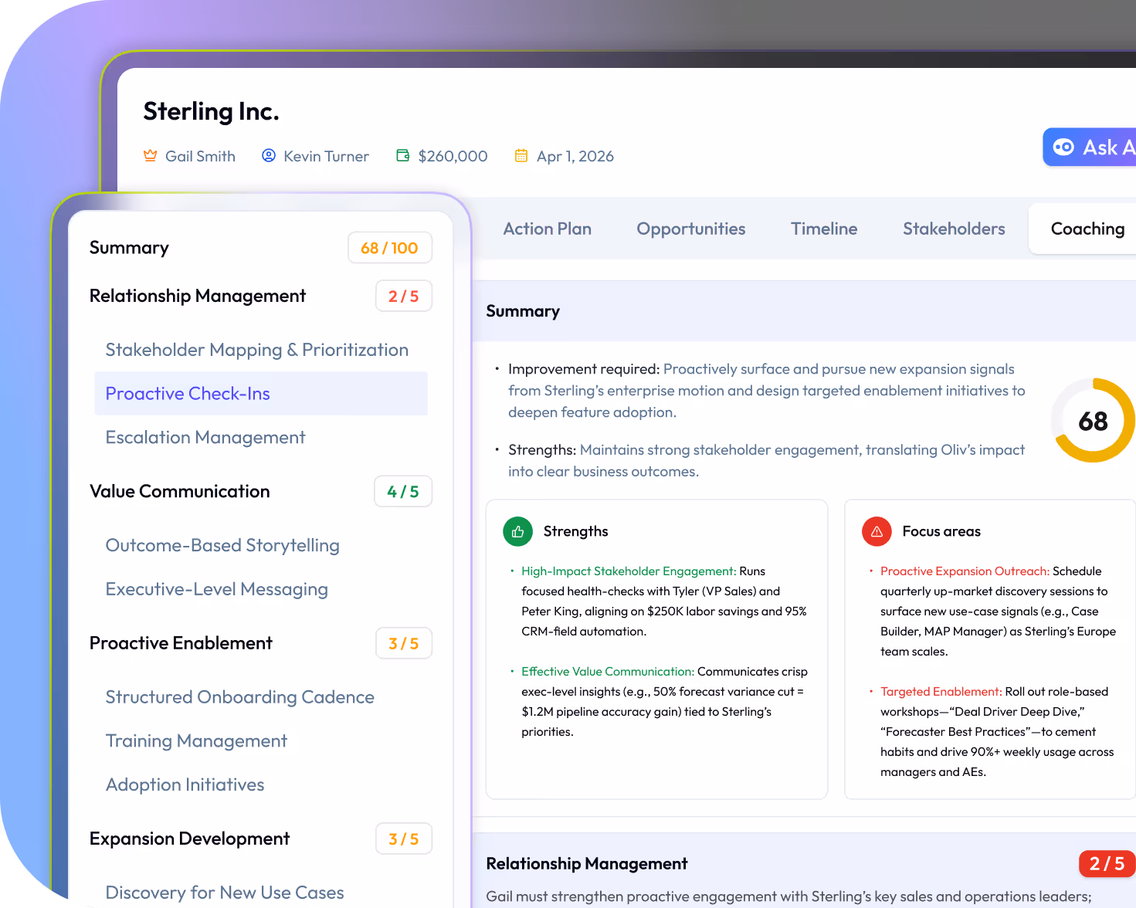1136x908 pixels.
Task: Click Targeted Enablement text
Action: [941, 692]
